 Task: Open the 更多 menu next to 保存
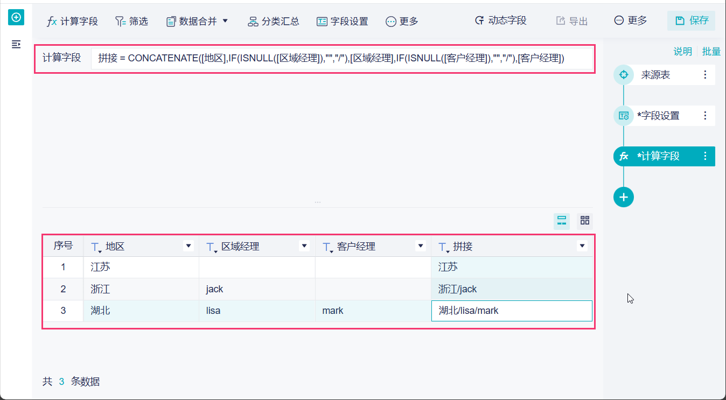(x=631, y=21)
